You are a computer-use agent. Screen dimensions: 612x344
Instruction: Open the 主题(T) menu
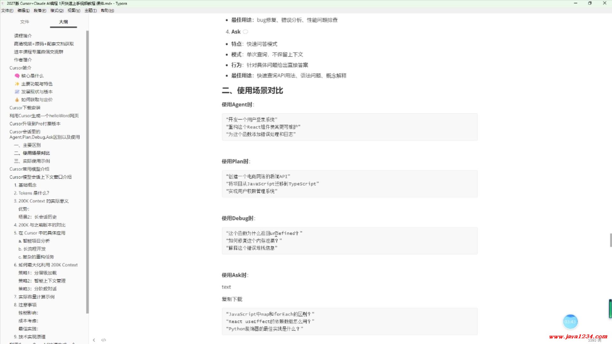[91, 11]
